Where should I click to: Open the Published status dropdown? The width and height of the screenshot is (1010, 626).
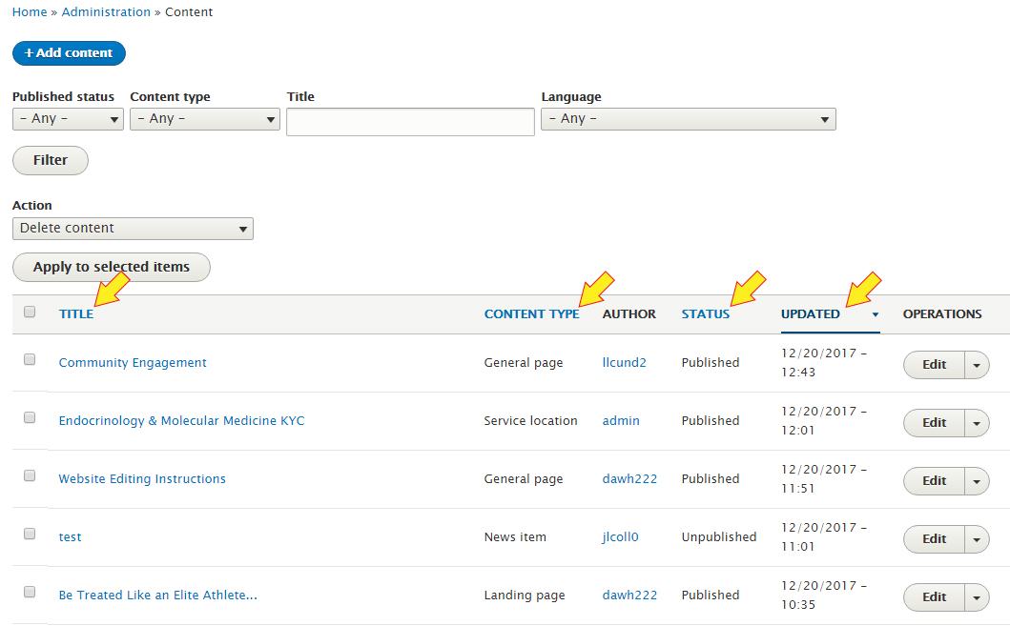(68, 119)
